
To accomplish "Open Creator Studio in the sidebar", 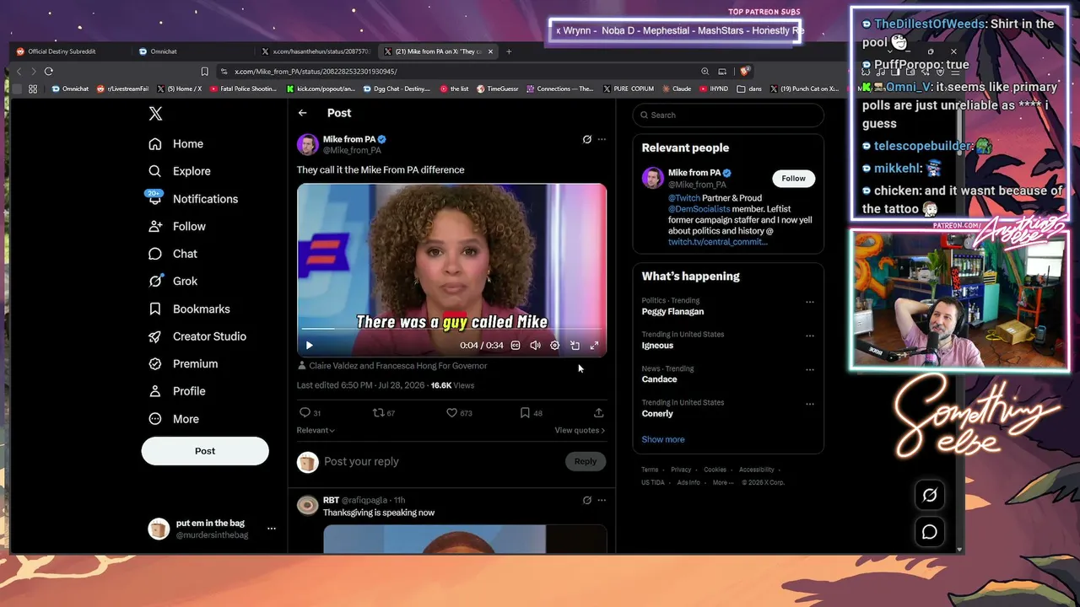I will tap(197, 336).
